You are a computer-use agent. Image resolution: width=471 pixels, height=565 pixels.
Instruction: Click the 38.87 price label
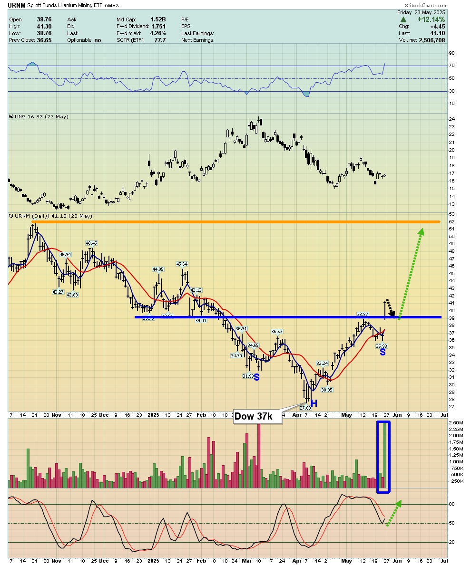[363, 314]
